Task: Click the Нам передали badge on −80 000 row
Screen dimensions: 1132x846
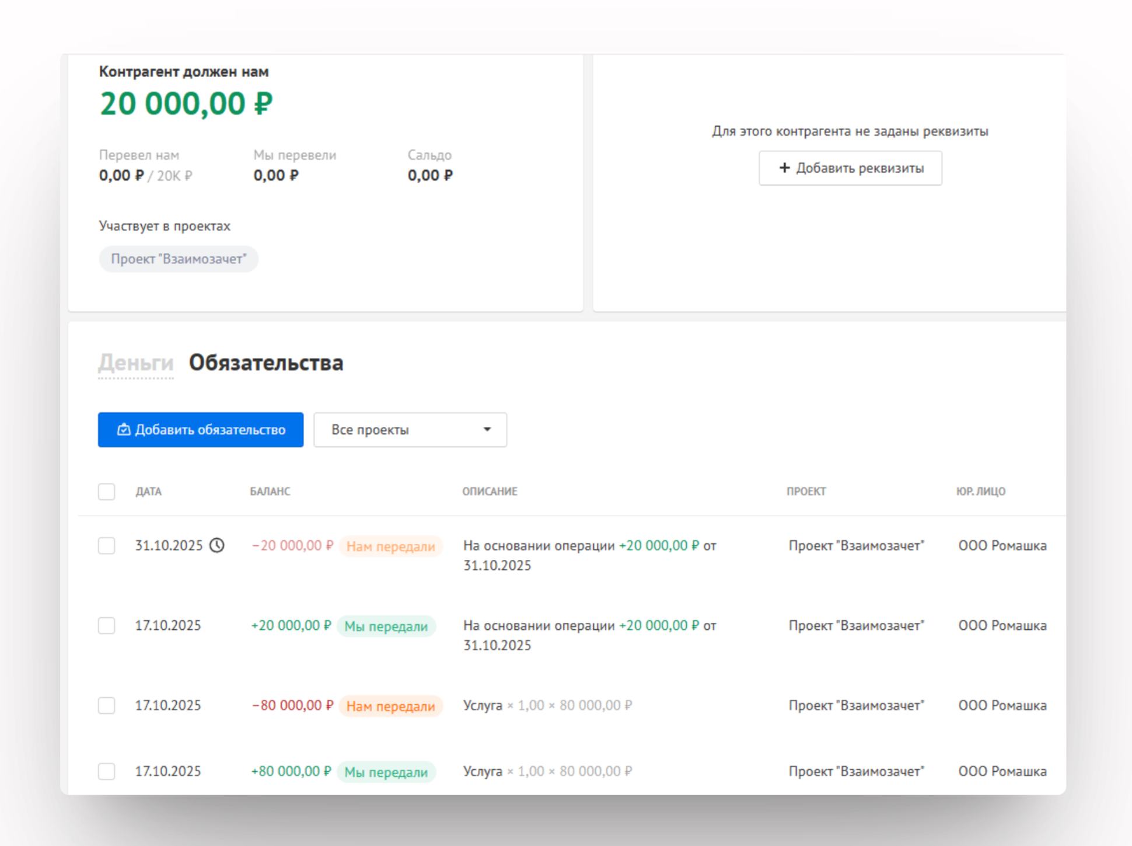Action: [x=390, y=706]
